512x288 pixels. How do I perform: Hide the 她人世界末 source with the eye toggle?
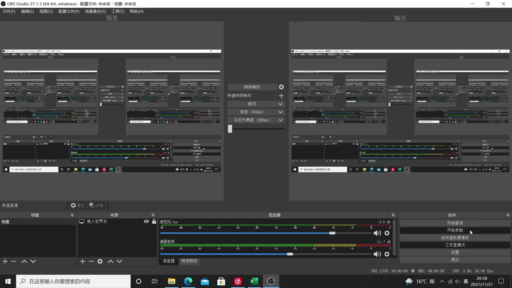pyautogui.click(x=146, y=221)
